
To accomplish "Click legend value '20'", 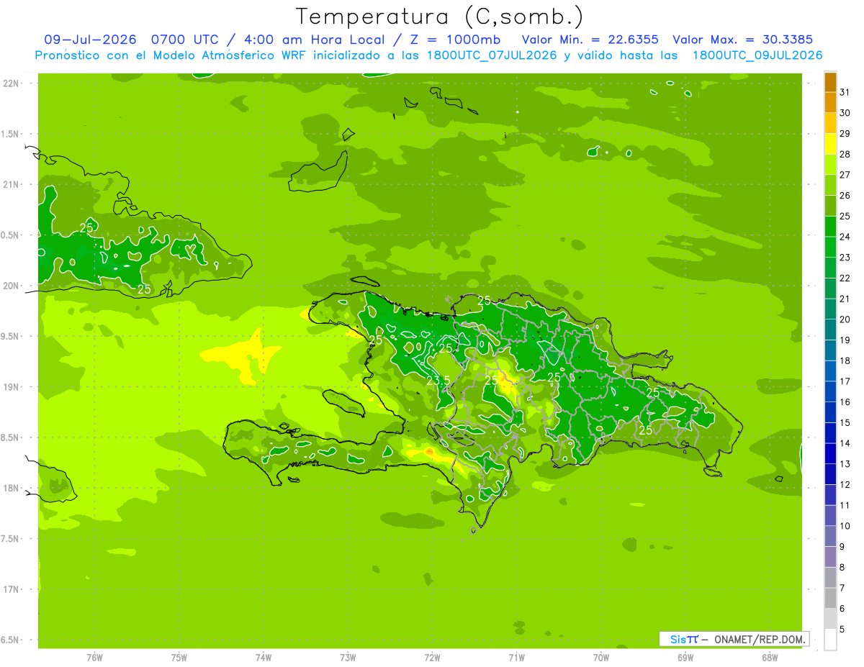I will (x=845, y=319).
